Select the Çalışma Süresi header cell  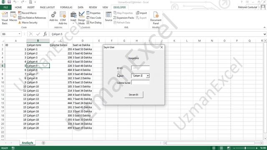pos(61,45)
